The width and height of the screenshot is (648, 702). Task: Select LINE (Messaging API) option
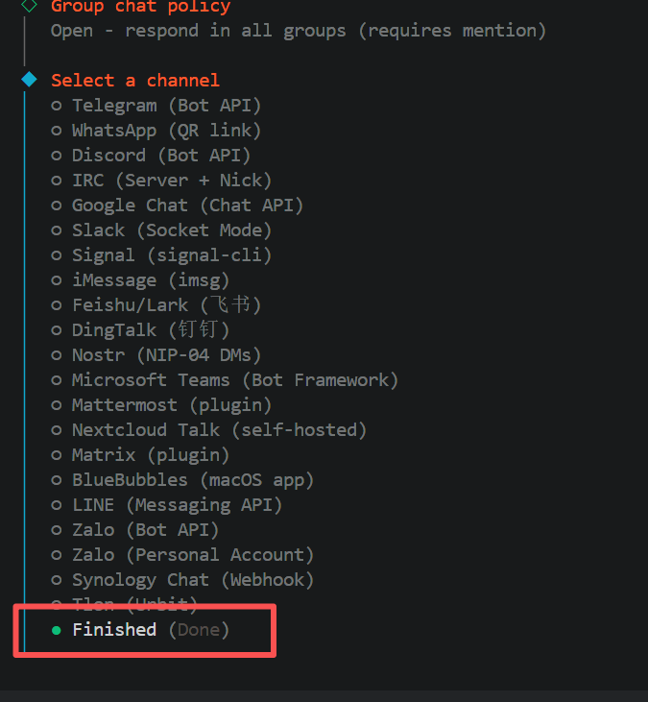[177, 505]
